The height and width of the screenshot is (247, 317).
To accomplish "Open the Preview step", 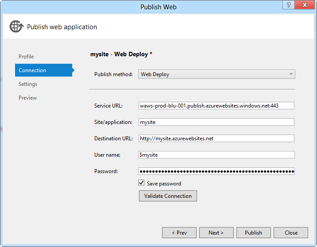I will 28,98.
